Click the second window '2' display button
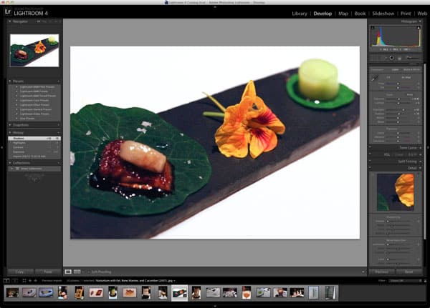This screenshot has height=308, width=430. point(14,281)
